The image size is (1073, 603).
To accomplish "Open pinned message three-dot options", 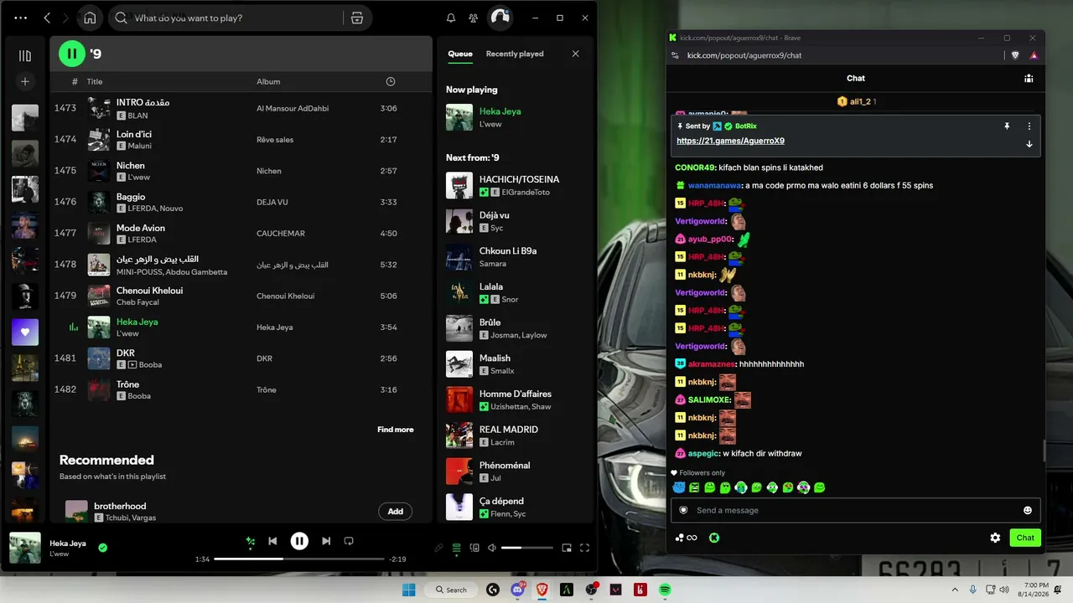I will point(1029,126).
